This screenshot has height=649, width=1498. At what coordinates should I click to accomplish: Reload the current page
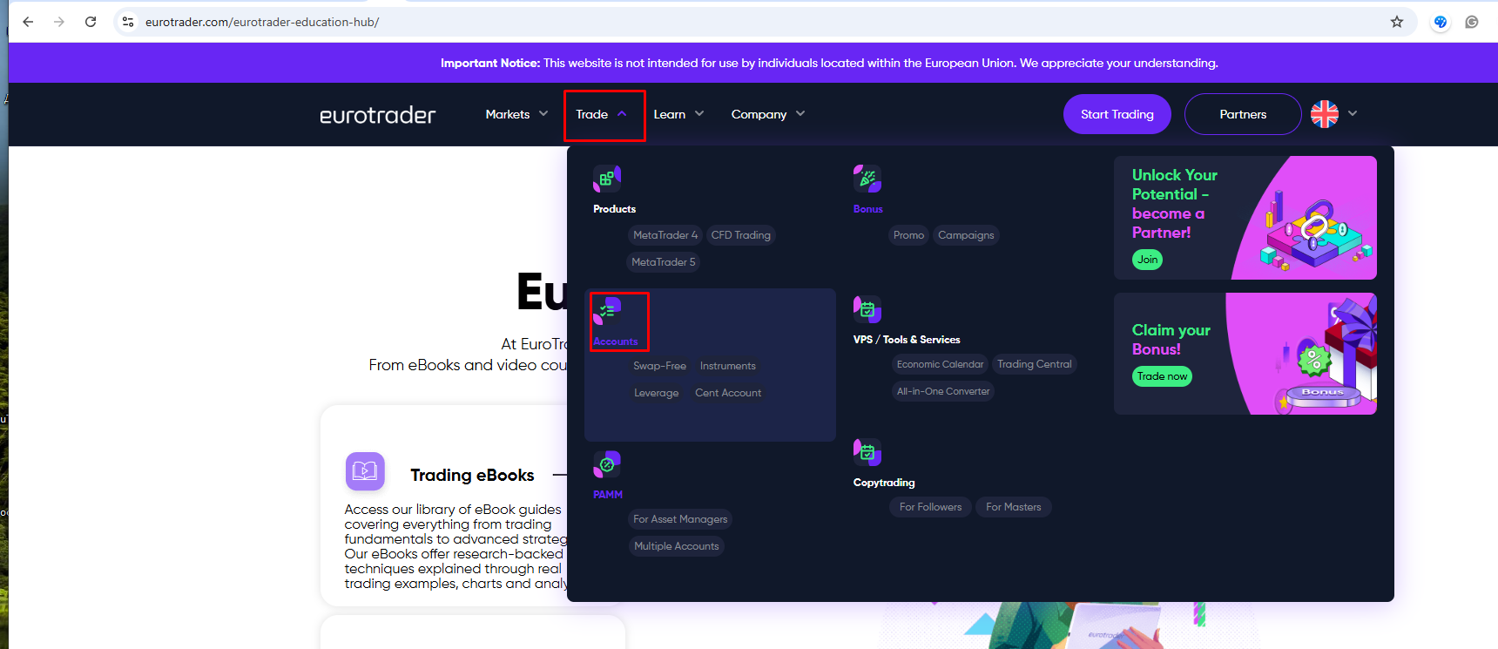coord(91,22)
